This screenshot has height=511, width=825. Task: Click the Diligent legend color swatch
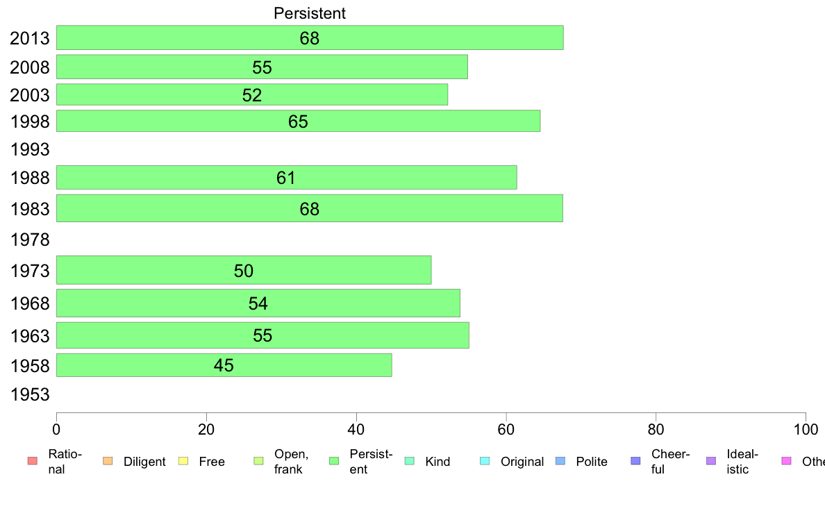coord(108,461)
